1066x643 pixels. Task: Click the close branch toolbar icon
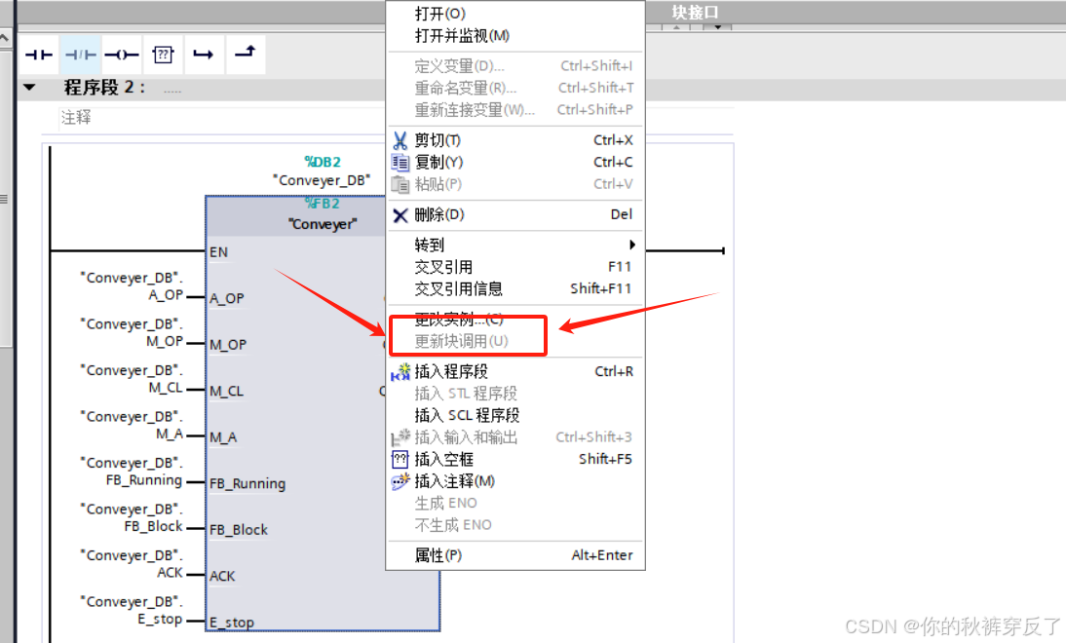[x=245, y=55]
